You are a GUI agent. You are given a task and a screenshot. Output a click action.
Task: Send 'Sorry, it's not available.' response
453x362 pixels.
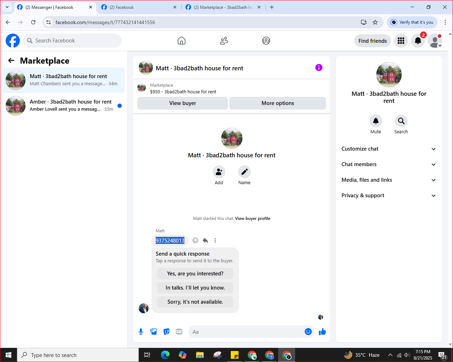click(x=195, y=302)
